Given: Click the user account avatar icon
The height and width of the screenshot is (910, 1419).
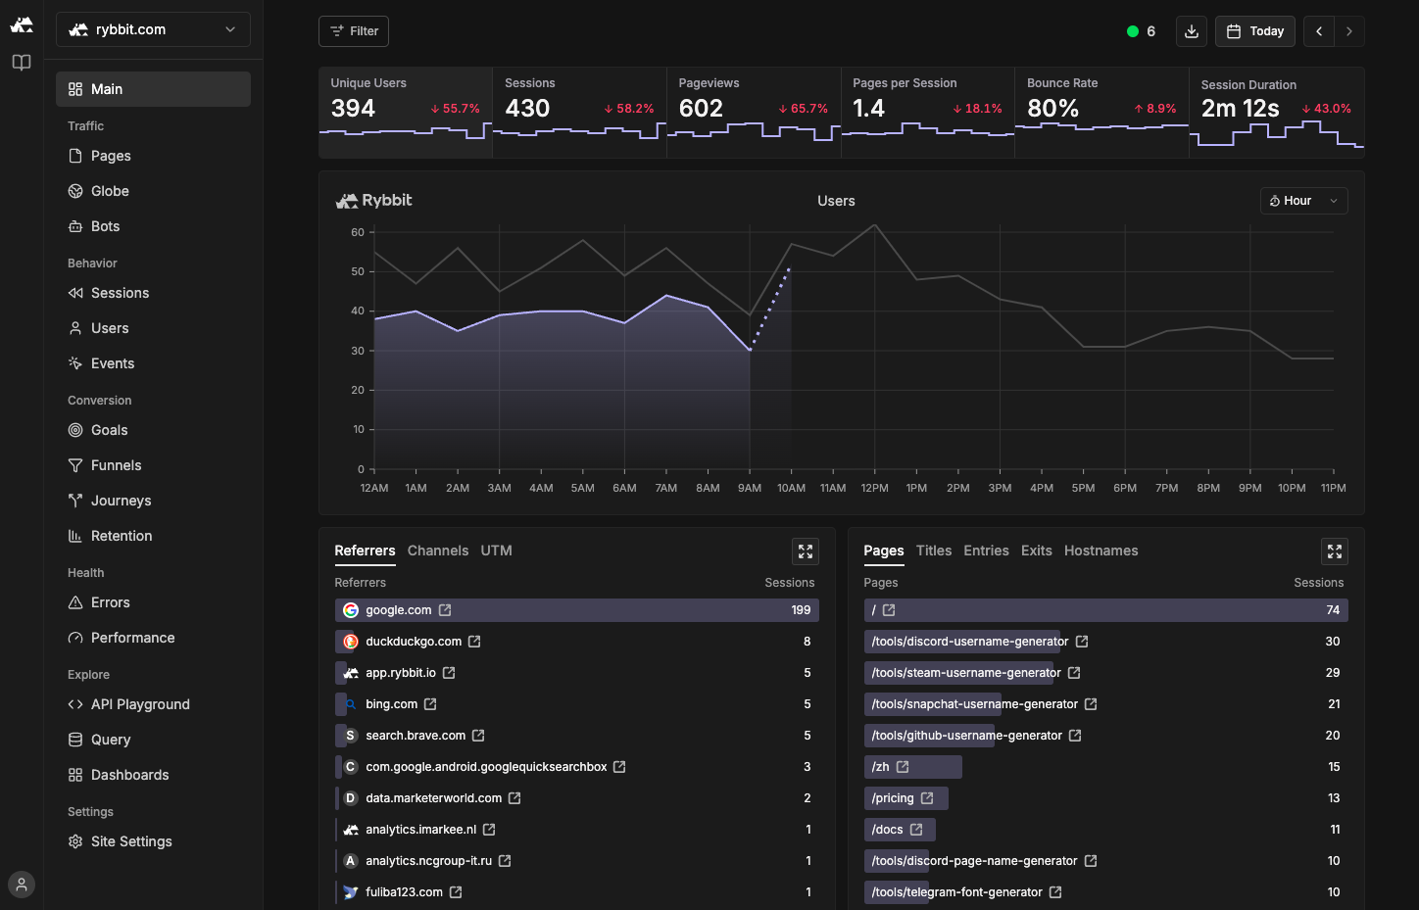Looking at the screenshot, I should pos(22,885).
